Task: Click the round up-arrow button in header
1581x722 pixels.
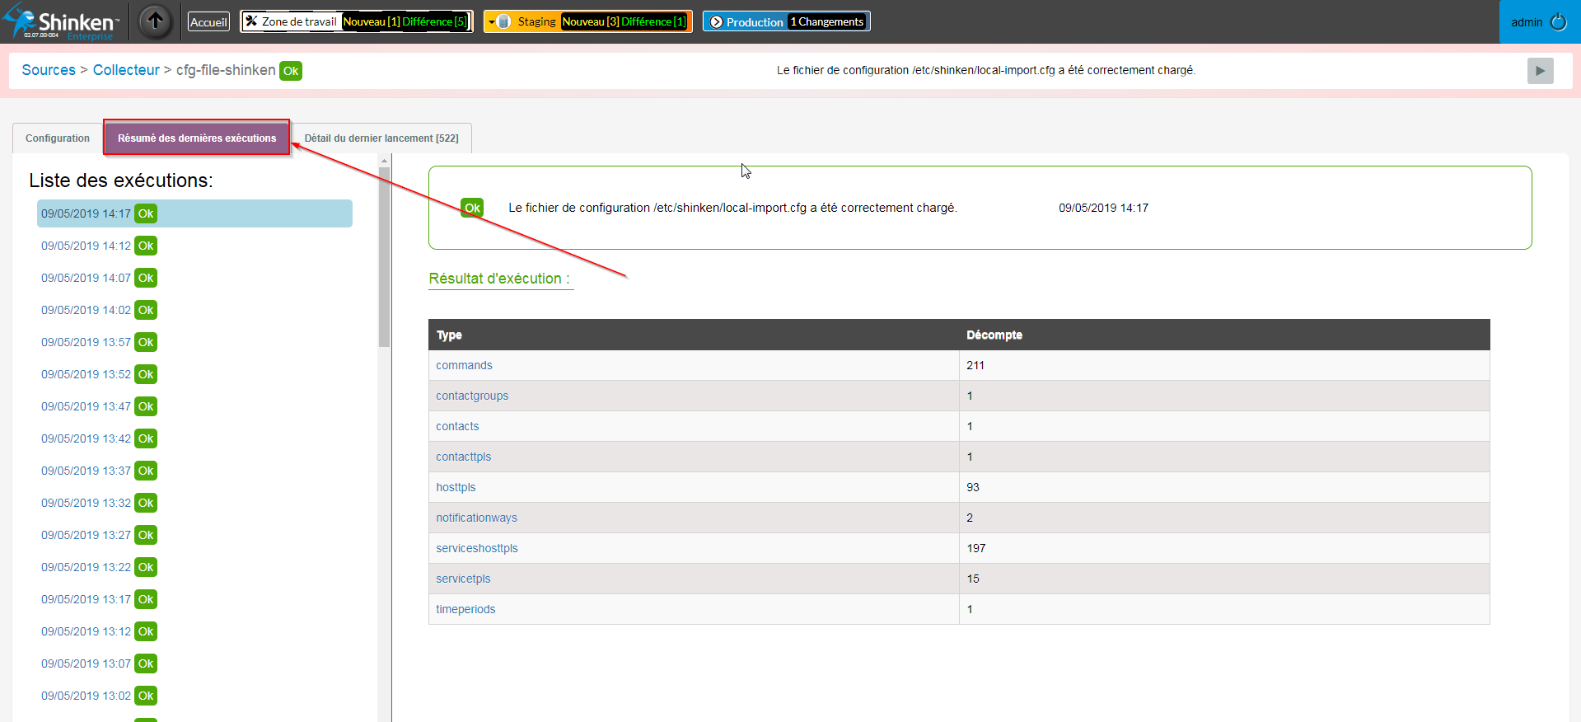Action: pyautogui.click(x=155, y=21)
